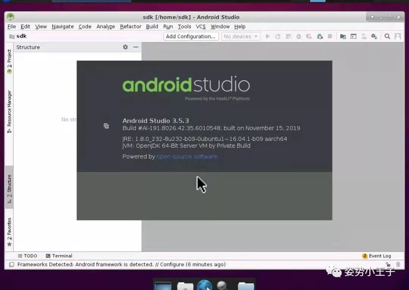409x290 pixels.
Task: Open the SDK Manager icon
Action: 374,36
